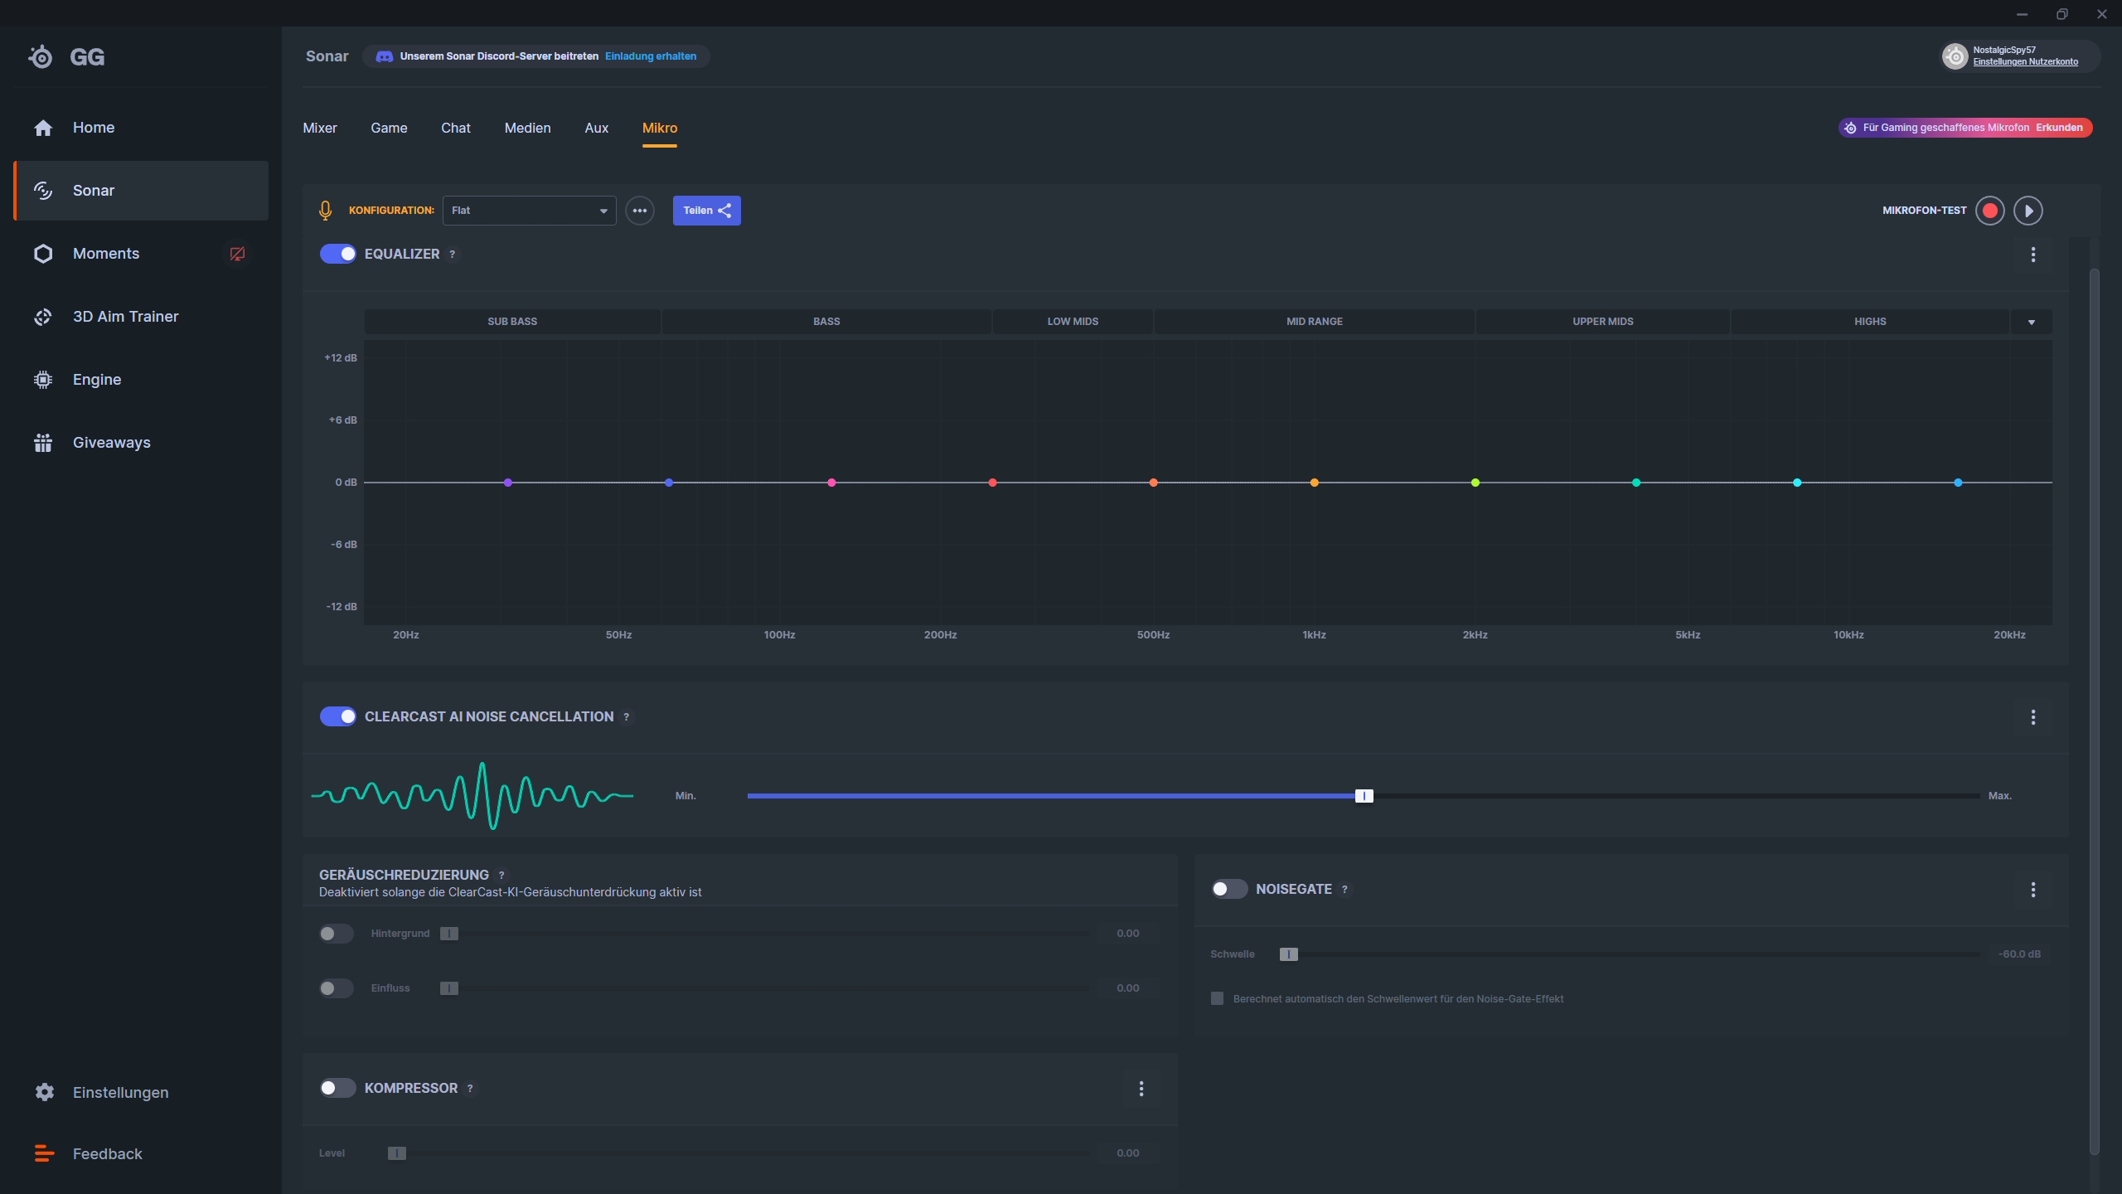Click the playback button for Mikrofon-Test
Viewport: 2122px width, 1194px height.
tap(2030, 210)
